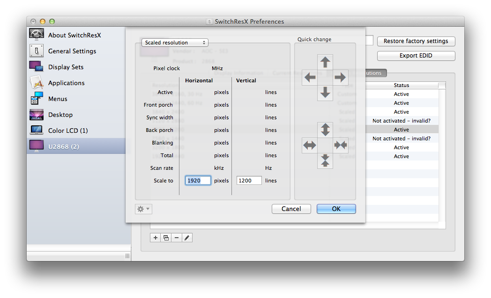Viewport: 491px width, 298px height.
Task: Click the plus button to add resolution
Action: (156, 238)
